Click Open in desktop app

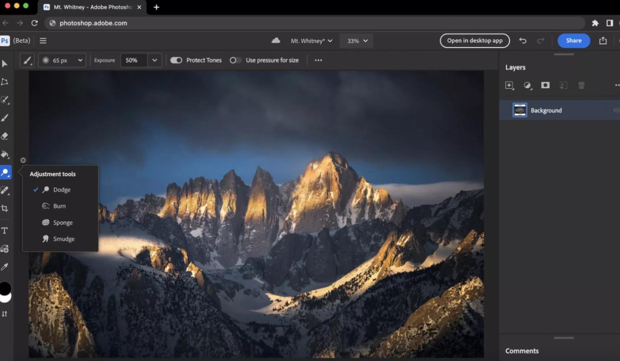click(x=474, y=41)
